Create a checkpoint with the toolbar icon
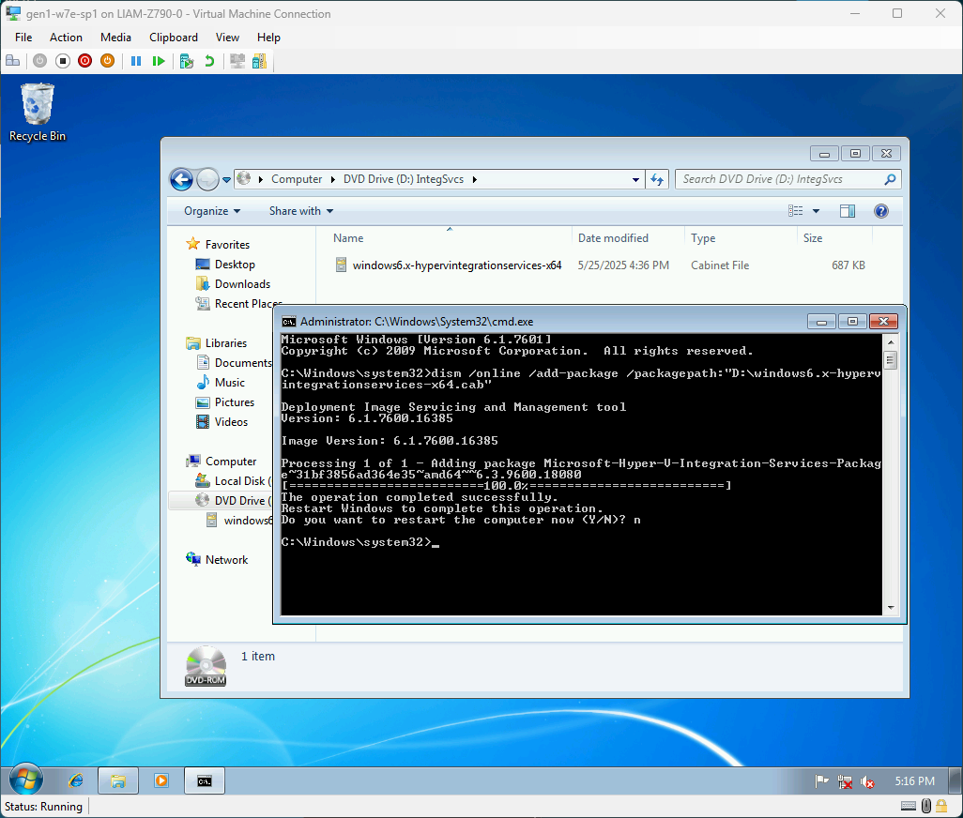 187,61
